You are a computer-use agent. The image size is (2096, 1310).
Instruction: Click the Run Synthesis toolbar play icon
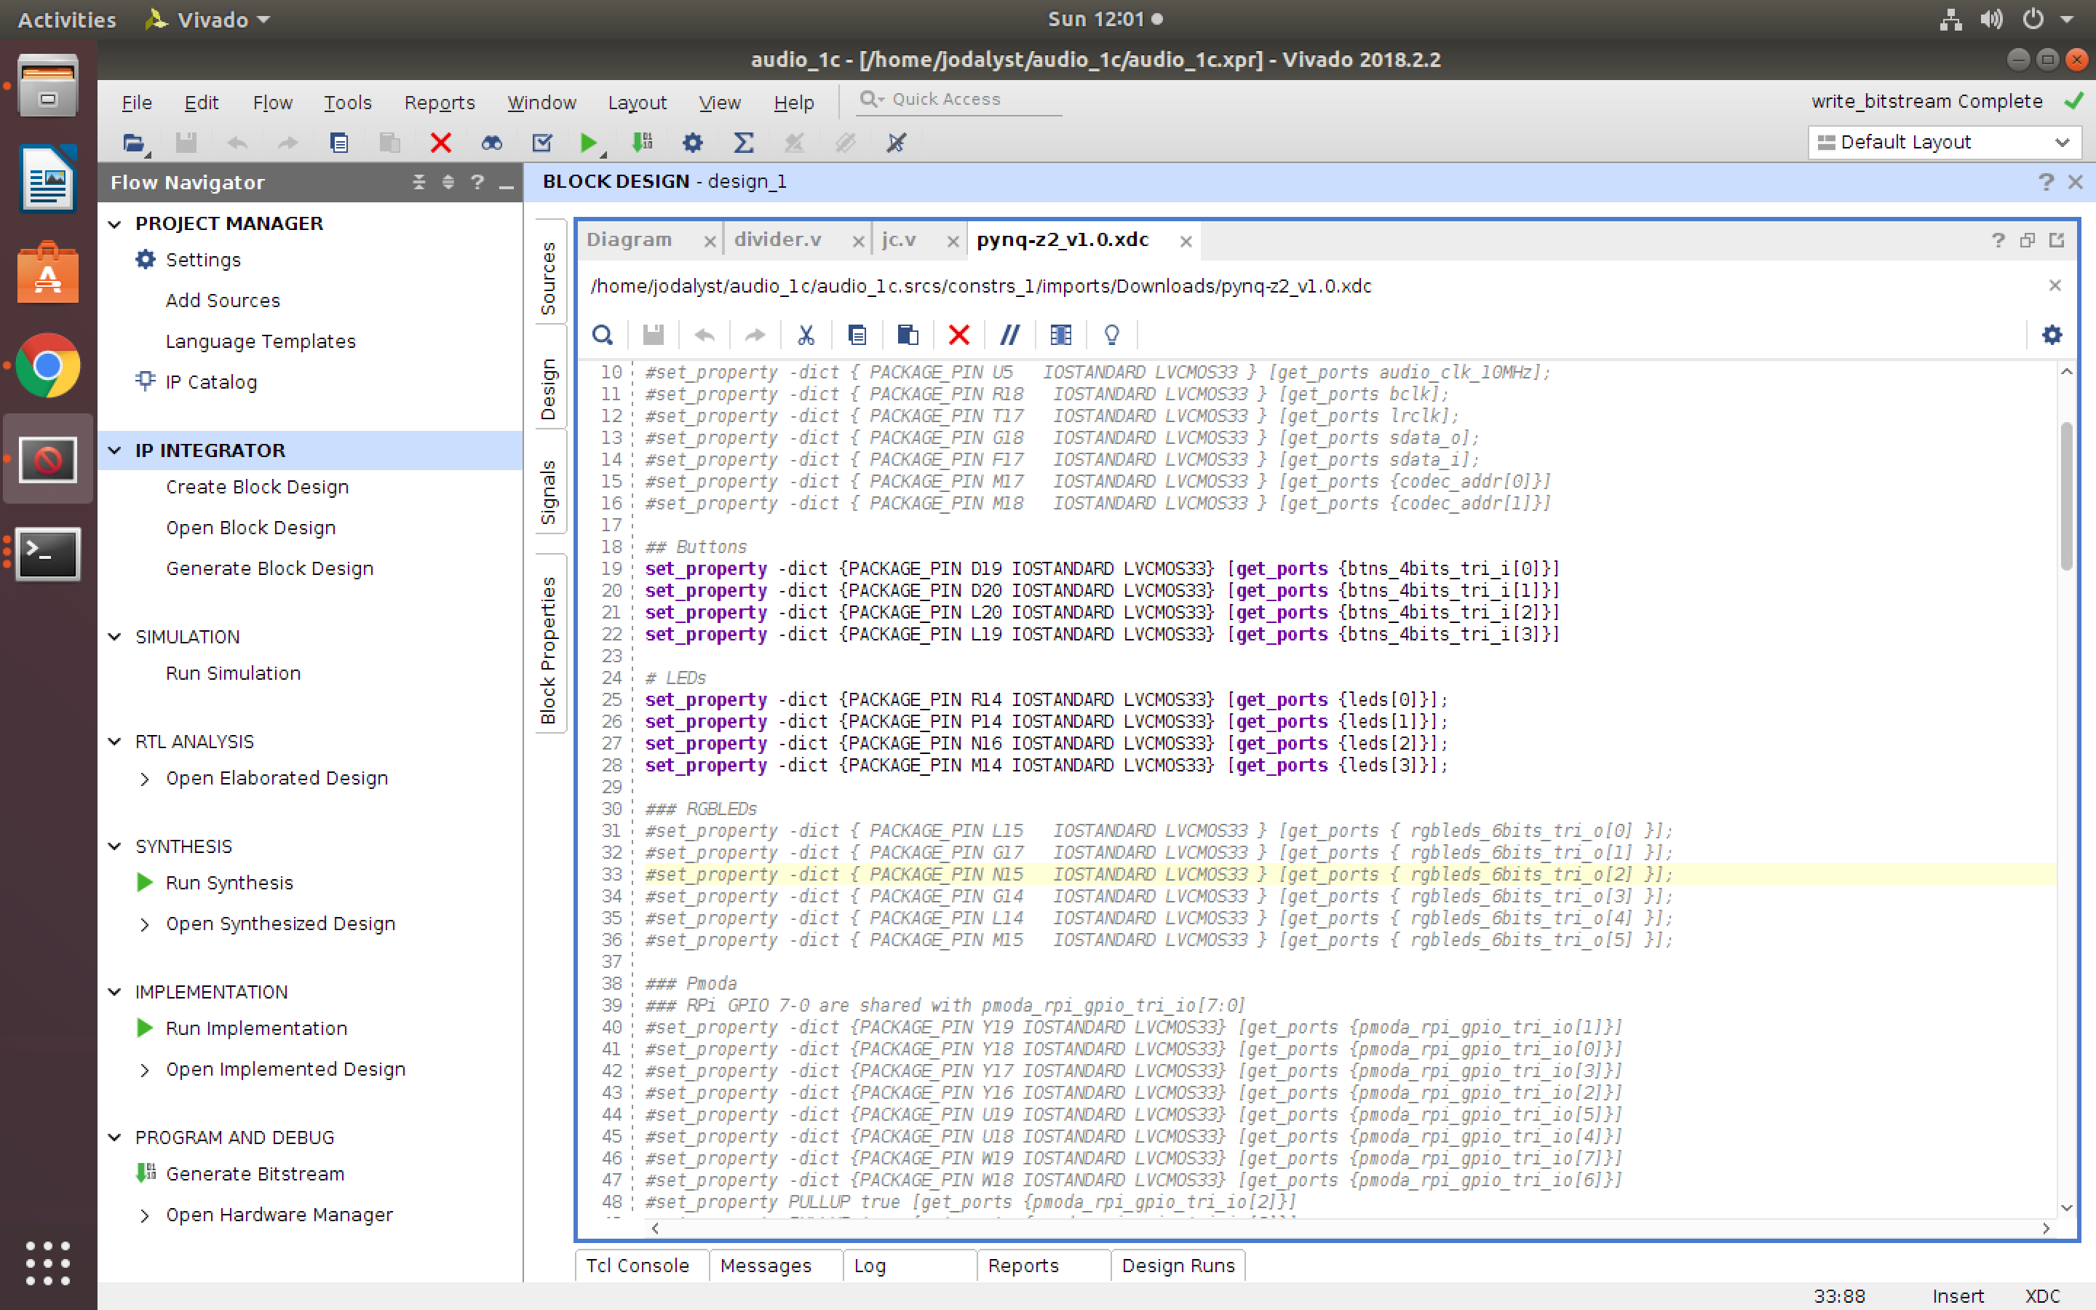[x=588, y=143]
